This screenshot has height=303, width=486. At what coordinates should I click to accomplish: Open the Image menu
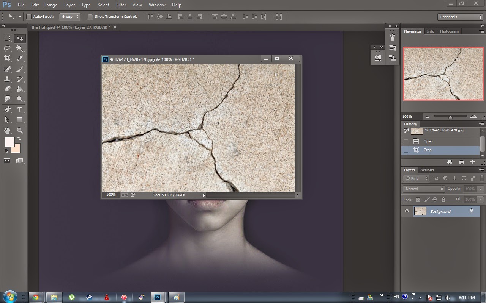[51, 5]
